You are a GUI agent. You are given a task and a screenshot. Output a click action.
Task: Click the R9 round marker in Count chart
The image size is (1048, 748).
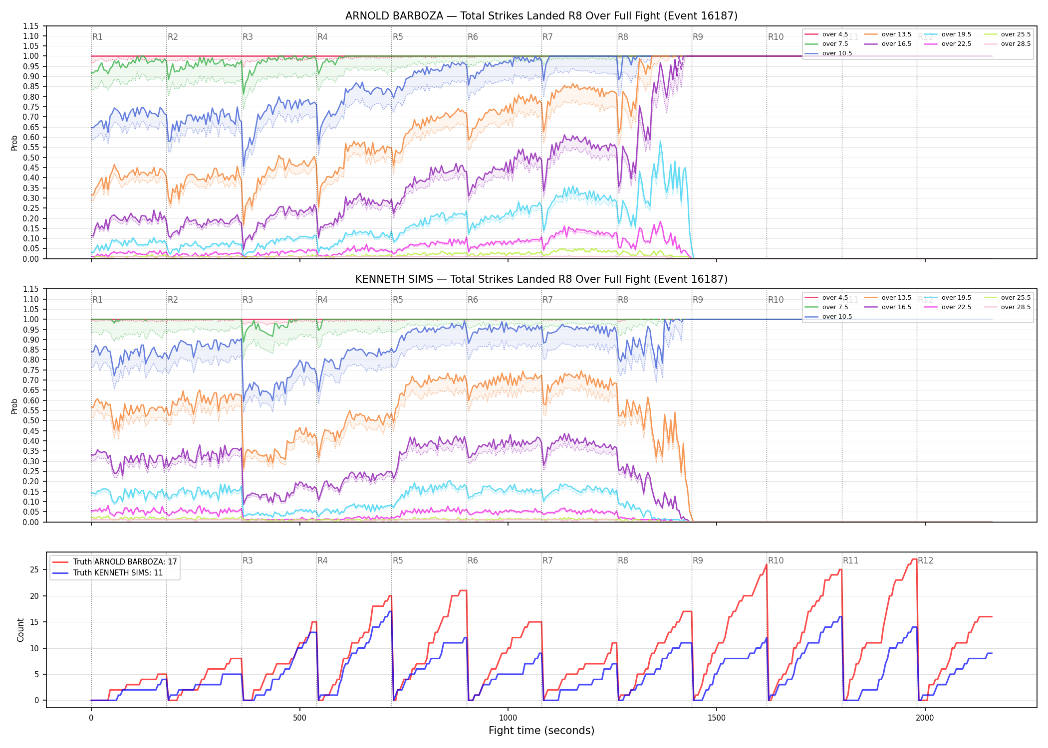[x=698, y=561]
